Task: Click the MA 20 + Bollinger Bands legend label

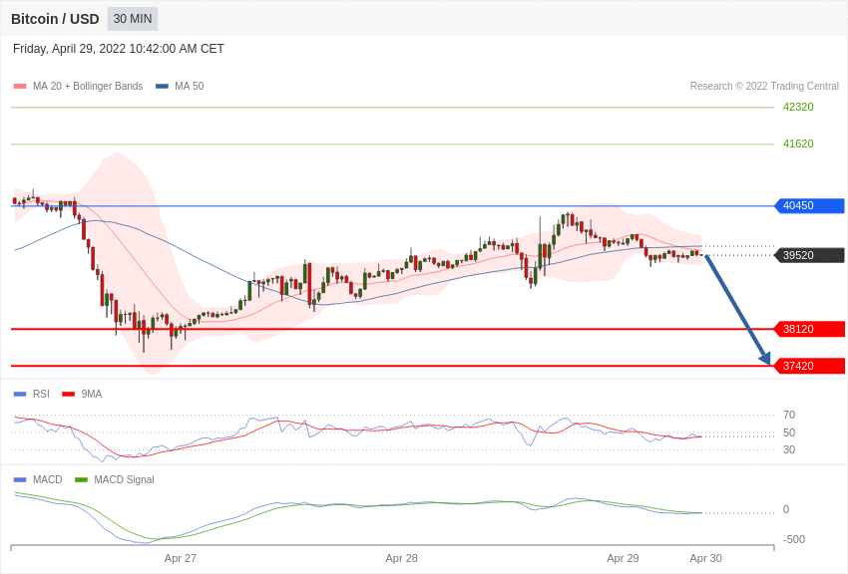Action: (x=88, y=86)
